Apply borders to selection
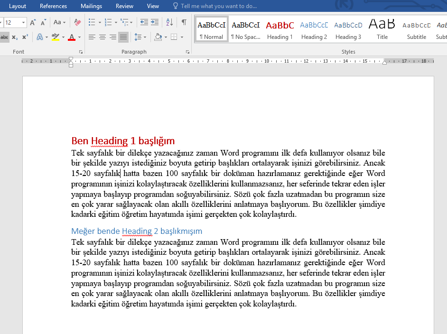 point(174,37)
